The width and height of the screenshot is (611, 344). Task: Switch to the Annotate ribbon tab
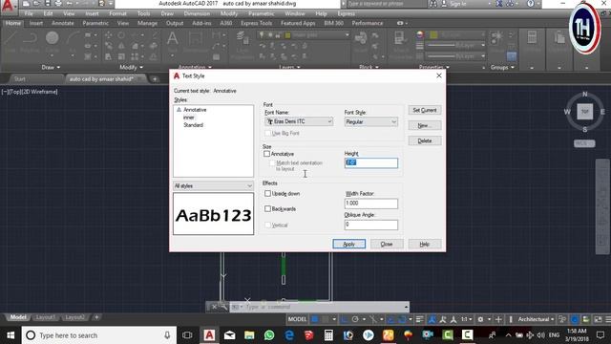pyautogui.click(x=62, y=23)
